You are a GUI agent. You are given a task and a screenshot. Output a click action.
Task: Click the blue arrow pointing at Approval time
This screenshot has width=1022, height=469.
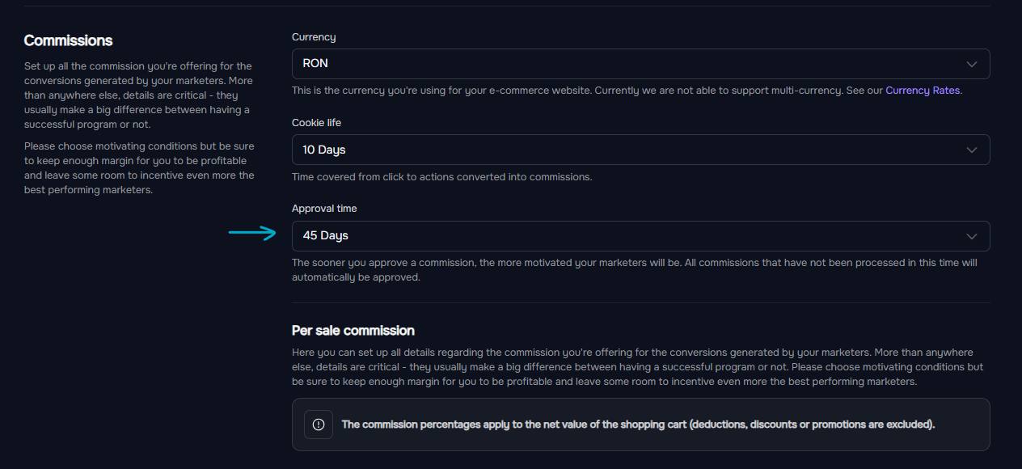click(252, 234)
